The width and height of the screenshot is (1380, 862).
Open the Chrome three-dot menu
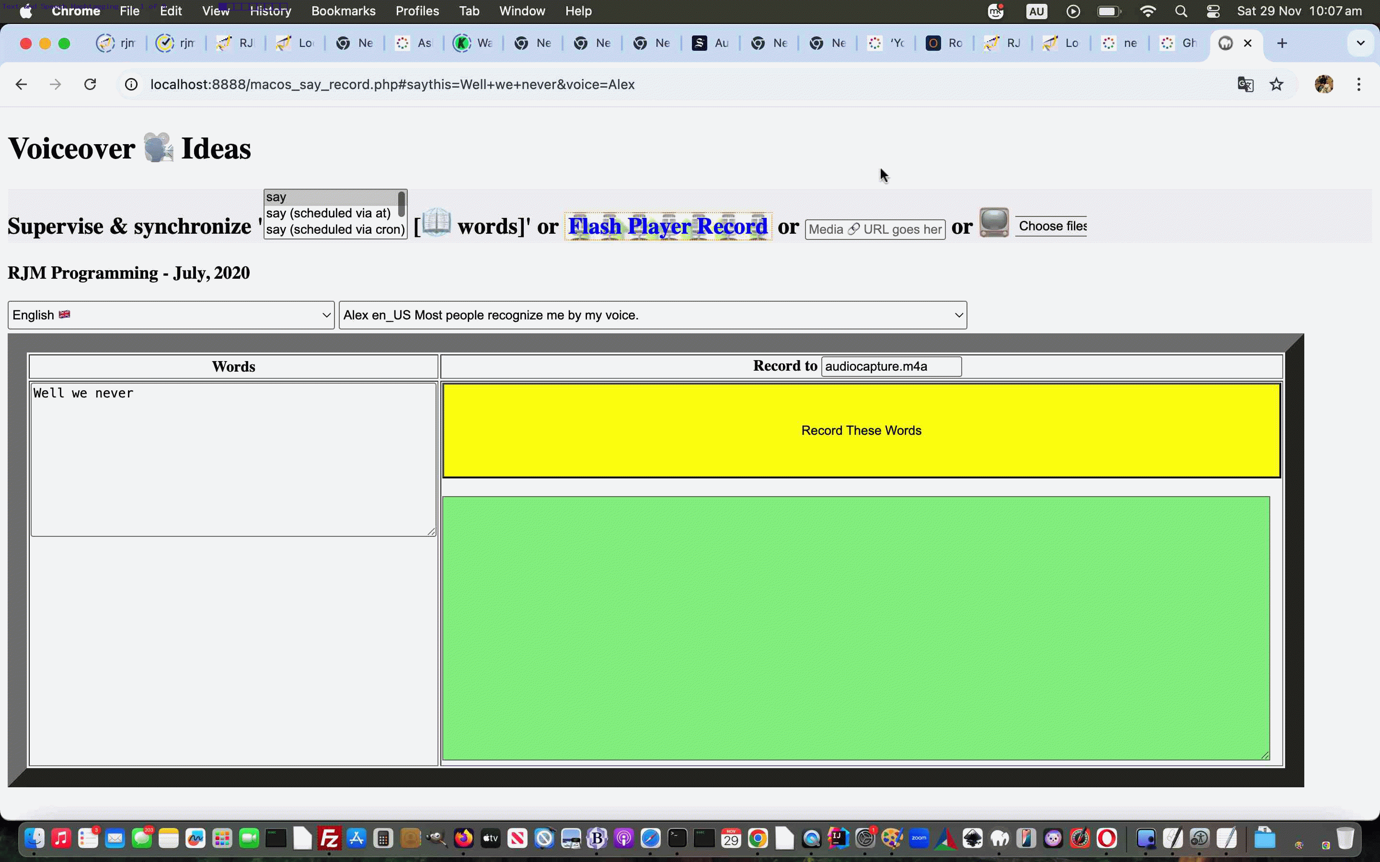1359,84
